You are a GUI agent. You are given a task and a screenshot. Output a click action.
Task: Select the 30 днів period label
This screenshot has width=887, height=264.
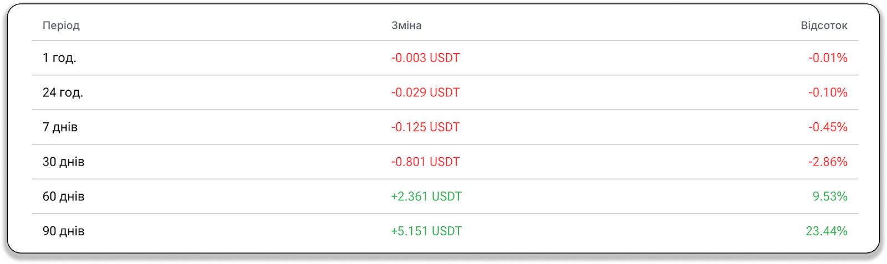pos(63,162)
